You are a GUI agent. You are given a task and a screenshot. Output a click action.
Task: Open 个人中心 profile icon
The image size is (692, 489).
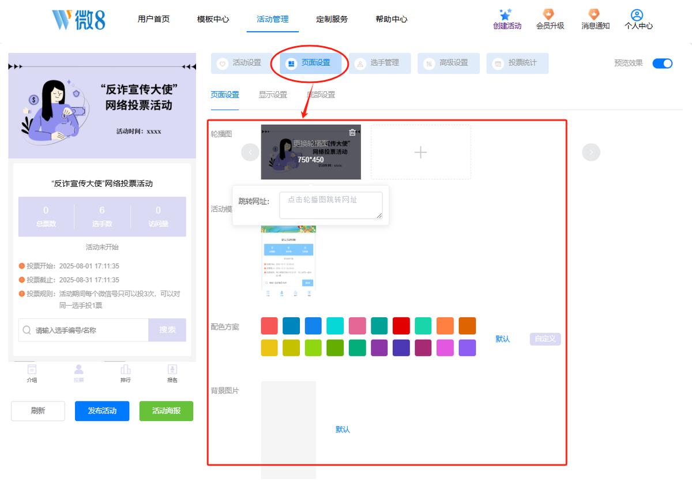pyautogui.click(x=637, y=15)
